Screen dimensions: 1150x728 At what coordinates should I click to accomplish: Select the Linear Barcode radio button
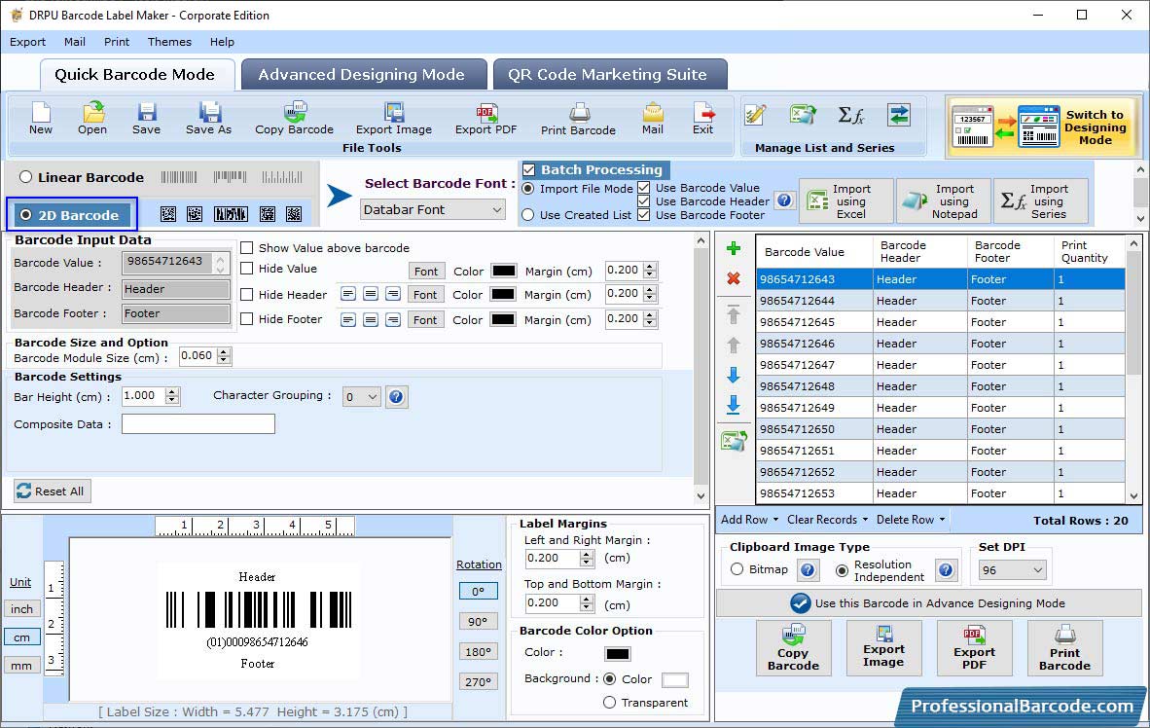click(x=25, y=177)
